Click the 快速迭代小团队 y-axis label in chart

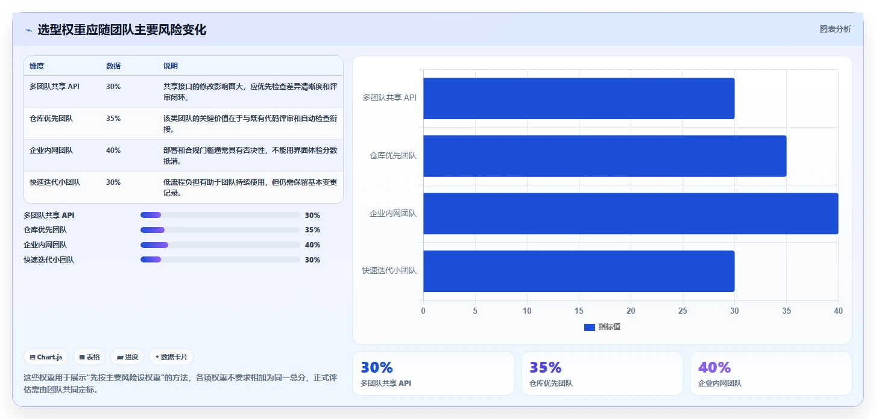[x=389, y=270]
